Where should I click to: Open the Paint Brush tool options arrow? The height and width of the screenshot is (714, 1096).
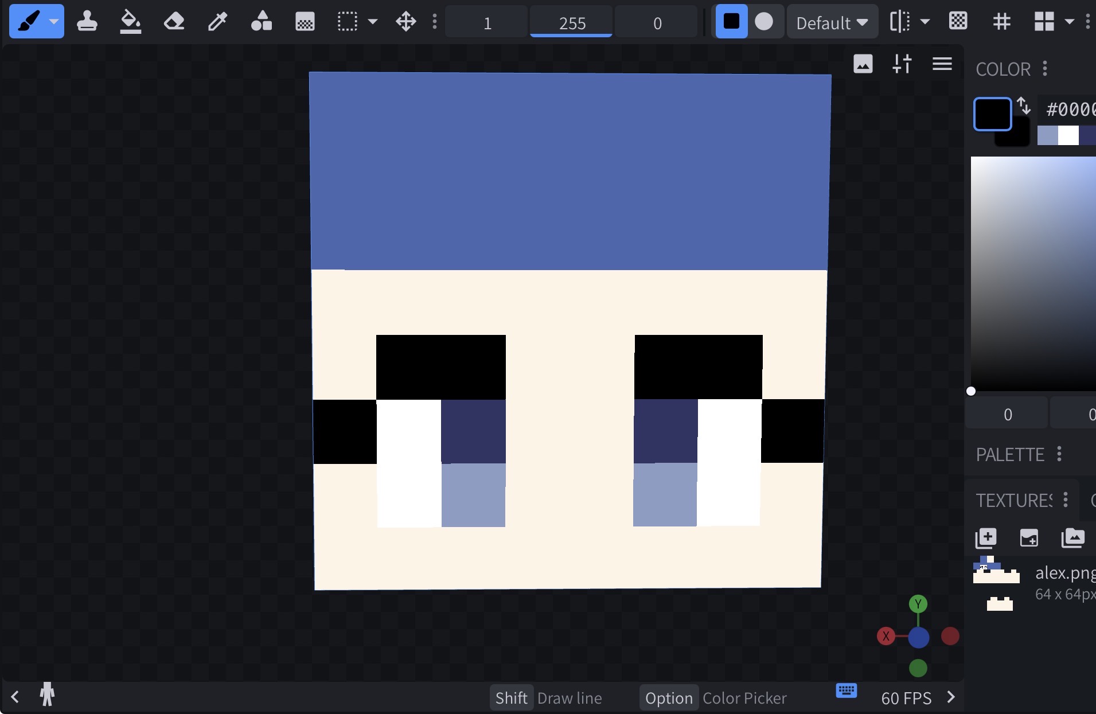coord(54,22)
